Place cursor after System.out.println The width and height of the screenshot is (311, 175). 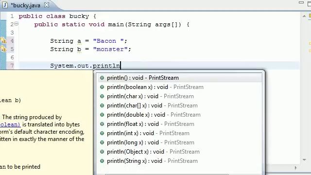click(121, 66)
